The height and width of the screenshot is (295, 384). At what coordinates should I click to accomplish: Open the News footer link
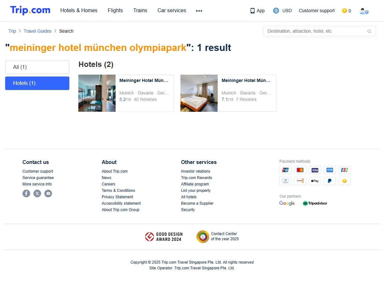(x=107, y=178)
